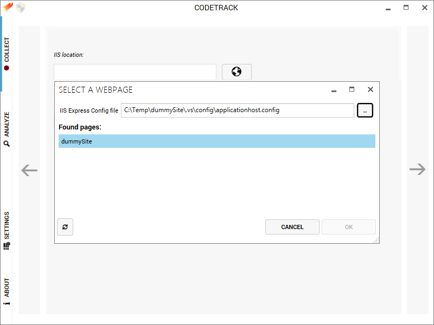
Task: Open the About tab
Action: pos(7,291)
